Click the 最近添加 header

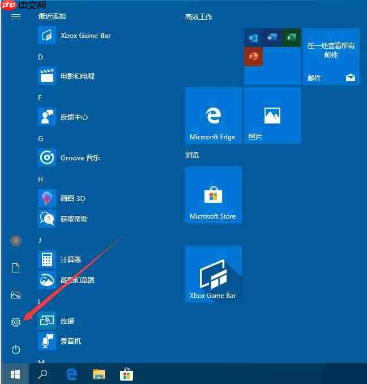click(x=52, y=16)
